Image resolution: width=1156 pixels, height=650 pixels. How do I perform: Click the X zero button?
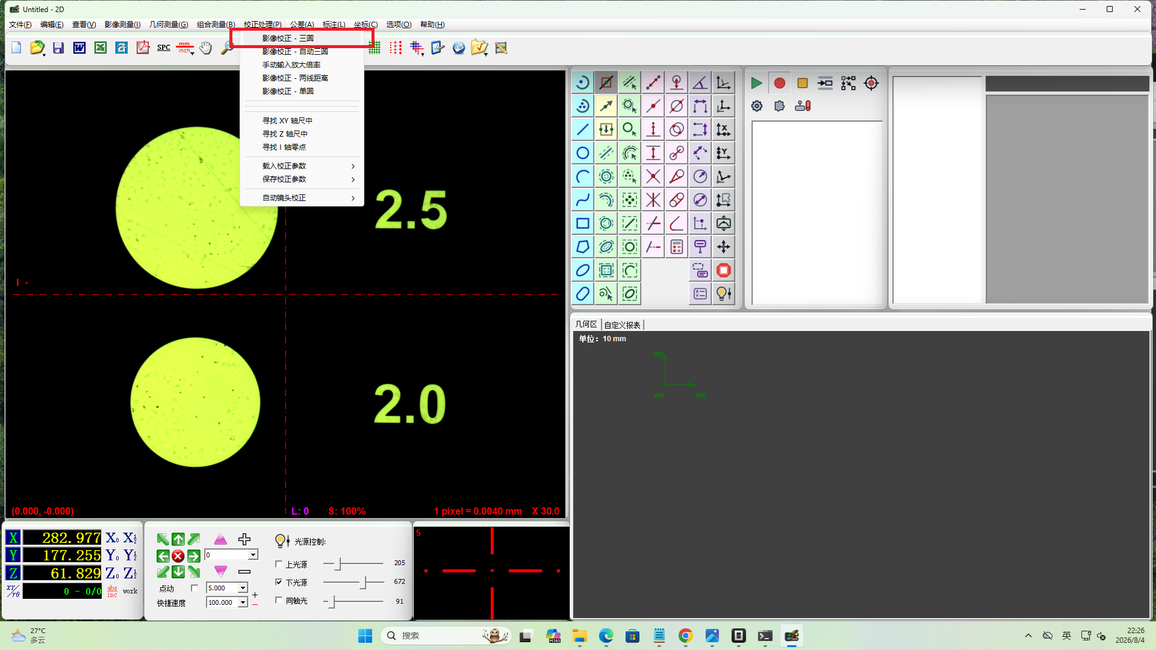point(112,538)
